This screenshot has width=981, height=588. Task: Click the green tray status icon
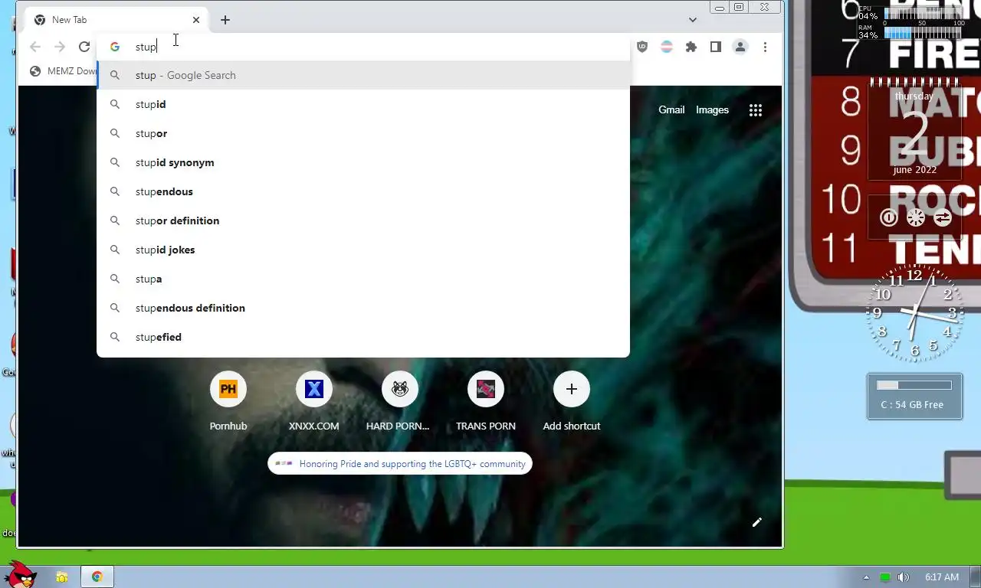(885, 577)
